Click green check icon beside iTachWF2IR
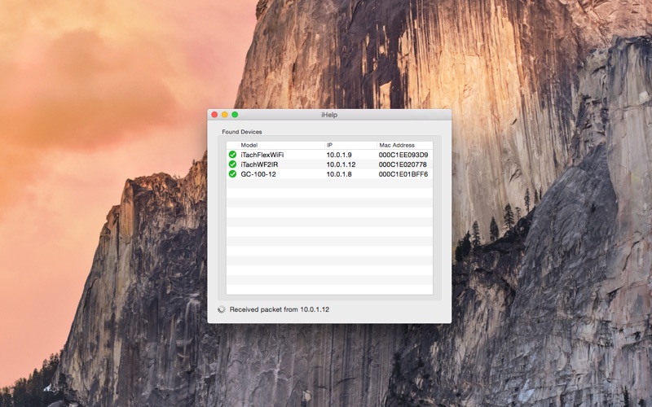Image resolution: width=652 pixels, height=407 pixels. 232,164
